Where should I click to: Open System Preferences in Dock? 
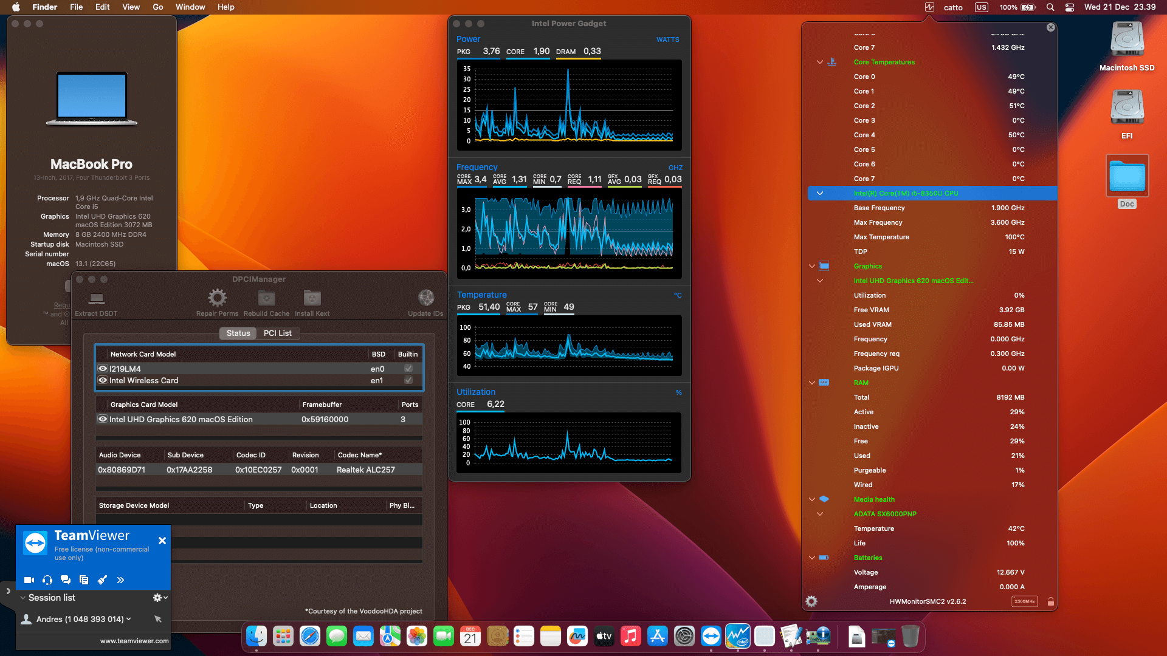point(684,636)
